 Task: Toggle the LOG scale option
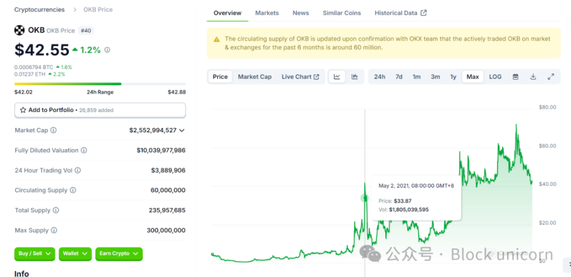click(x=495, y=77)
